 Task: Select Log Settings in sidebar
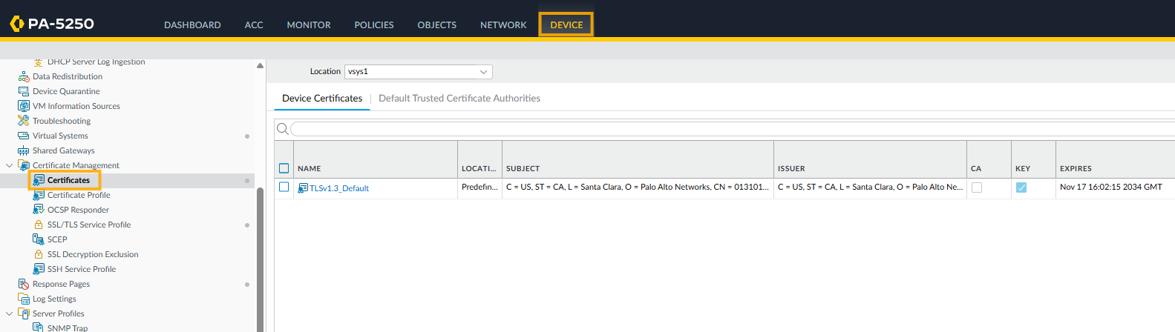click(54, 299)
